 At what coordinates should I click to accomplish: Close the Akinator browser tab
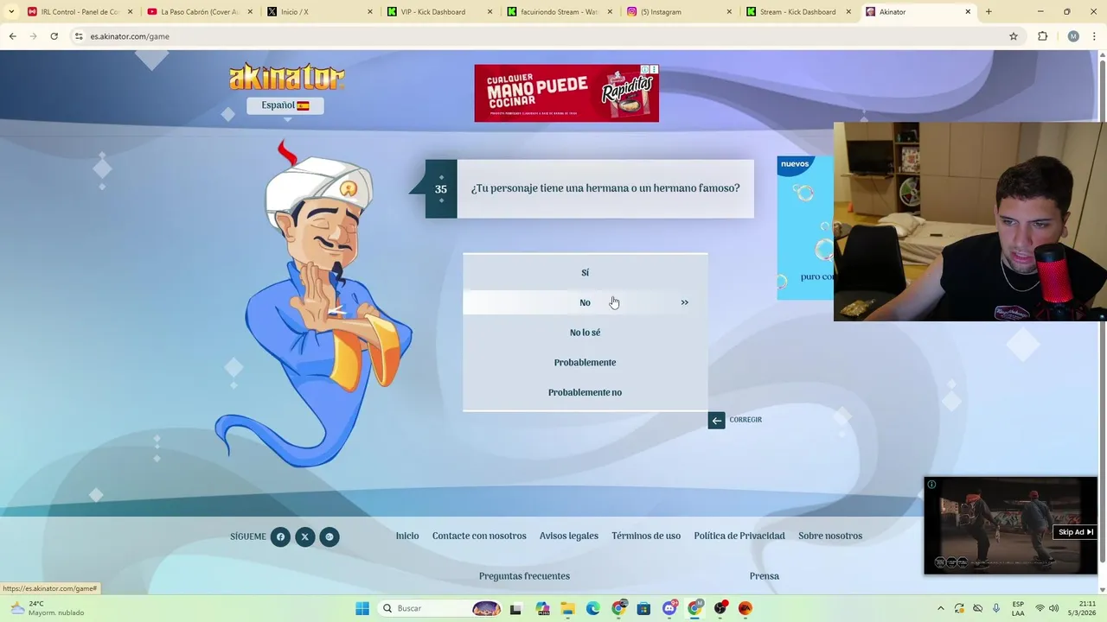(968, 12)
